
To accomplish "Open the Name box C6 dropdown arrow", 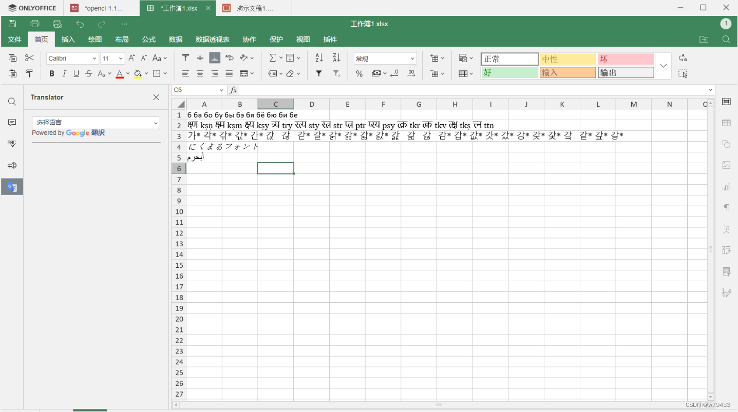I will click(x=222, y=90).
